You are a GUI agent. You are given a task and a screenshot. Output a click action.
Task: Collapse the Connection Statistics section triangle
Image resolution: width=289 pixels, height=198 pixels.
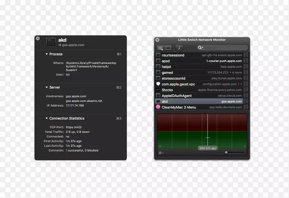[47, 119]
